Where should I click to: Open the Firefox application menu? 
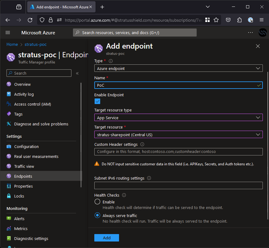(262, 20)
